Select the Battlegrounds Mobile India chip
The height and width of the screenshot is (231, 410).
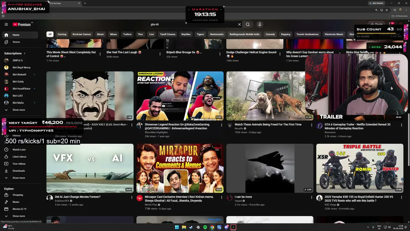(x=244, y=34)
